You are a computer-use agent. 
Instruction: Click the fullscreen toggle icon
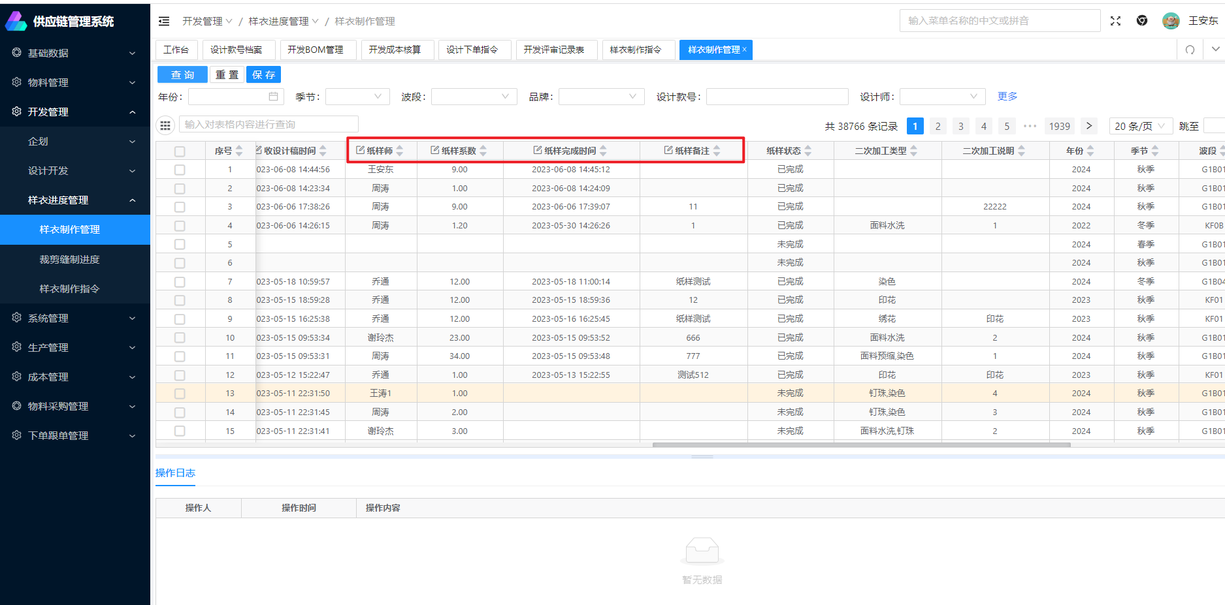point(1115,21)
